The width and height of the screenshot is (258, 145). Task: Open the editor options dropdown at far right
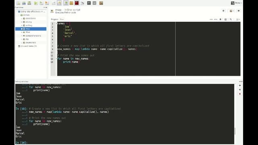pyautogui.click(x=238, y=19)
